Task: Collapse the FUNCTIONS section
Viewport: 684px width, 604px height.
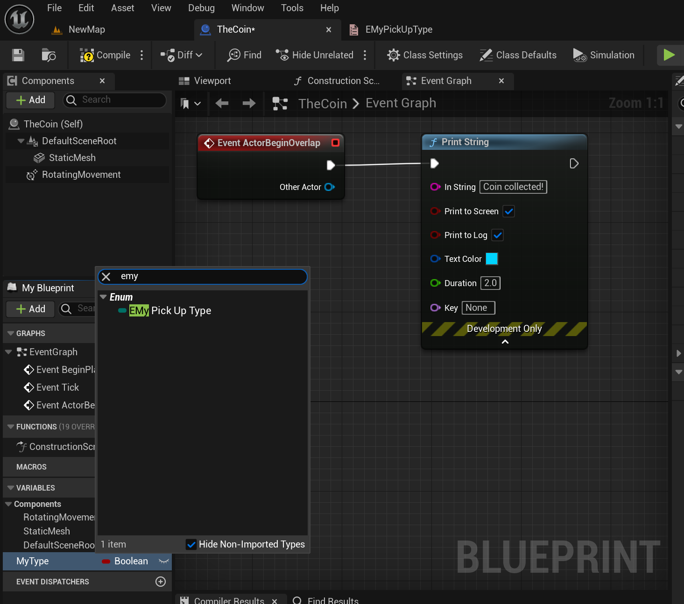Action: coord(11,427)
